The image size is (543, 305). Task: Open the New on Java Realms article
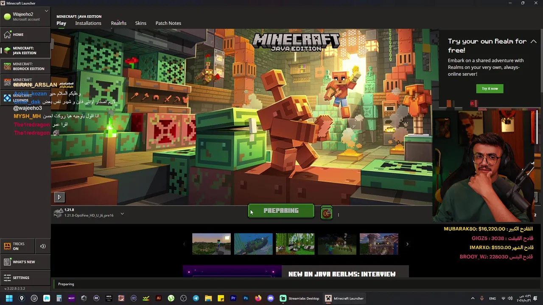click(296, 272)
